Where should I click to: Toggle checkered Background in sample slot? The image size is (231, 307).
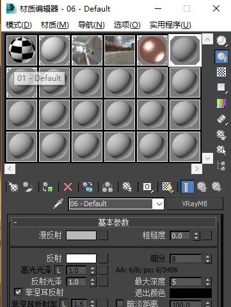221,72
